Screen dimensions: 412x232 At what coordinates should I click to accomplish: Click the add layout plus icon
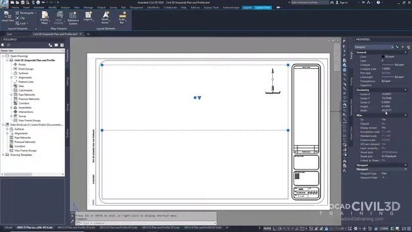click(227, 227)
